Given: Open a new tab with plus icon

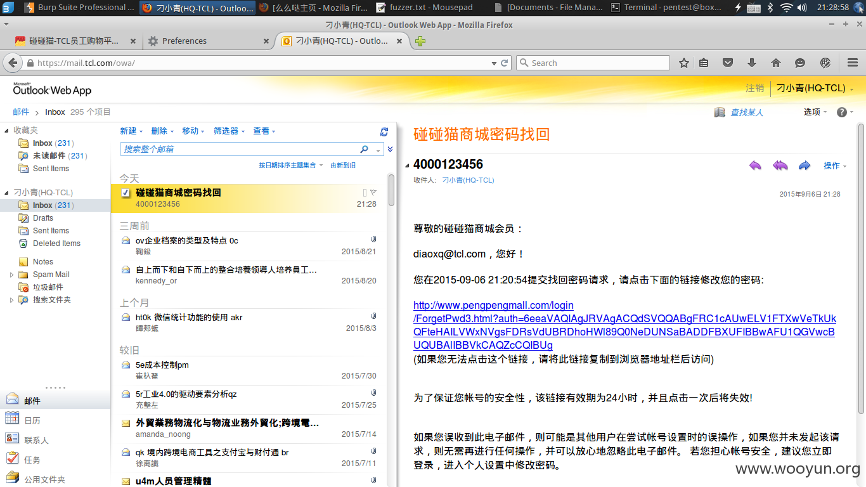Looking at the screenshot, I should (420, 41).
